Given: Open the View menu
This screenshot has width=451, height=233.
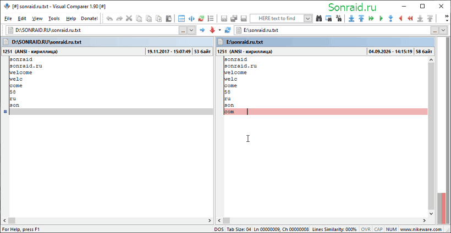Looking at the screenshot, I should pyautogui.click(x=37, y=19).
